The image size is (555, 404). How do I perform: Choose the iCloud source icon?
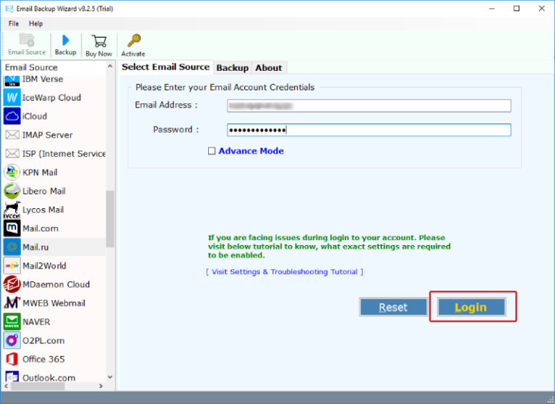pos(12,116)
